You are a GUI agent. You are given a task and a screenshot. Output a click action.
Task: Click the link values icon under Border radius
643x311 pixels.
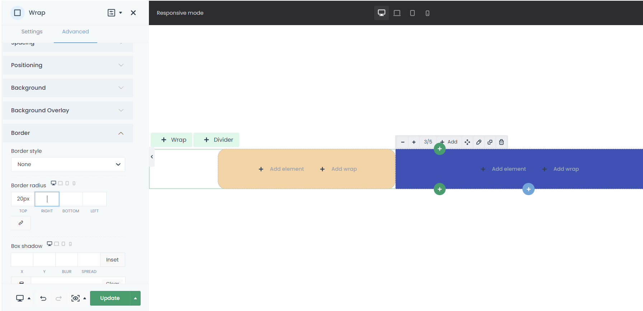(21, 223)
